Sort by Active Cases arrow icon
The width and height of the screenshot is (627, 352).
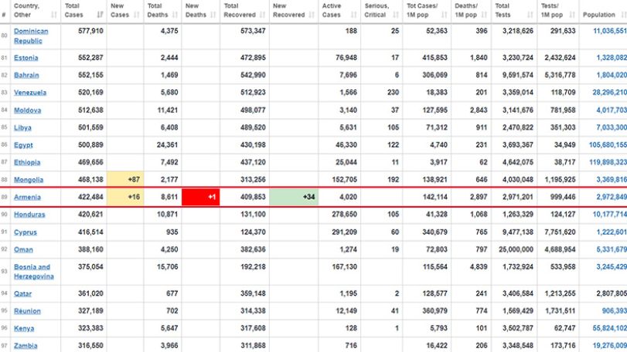point(354,15)
